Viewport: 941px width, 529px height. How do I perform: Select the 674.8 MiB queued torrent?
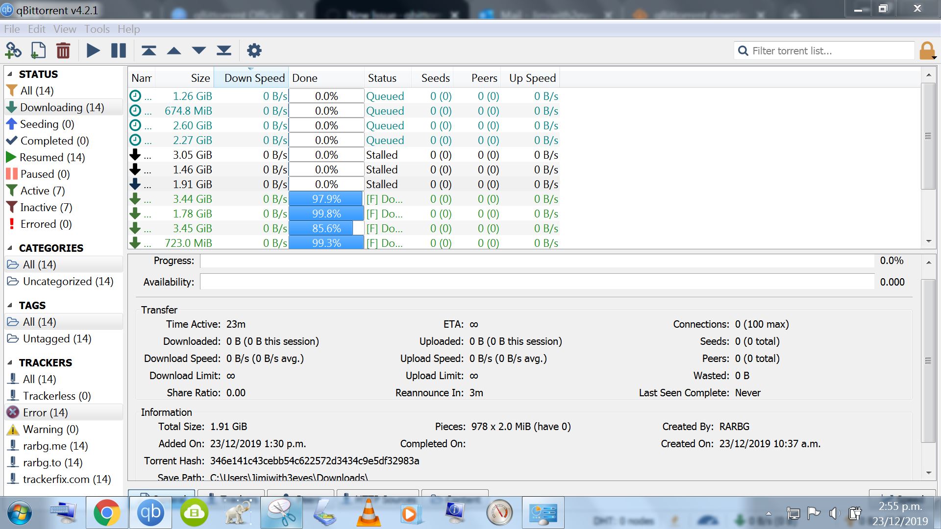click(344, 111)
